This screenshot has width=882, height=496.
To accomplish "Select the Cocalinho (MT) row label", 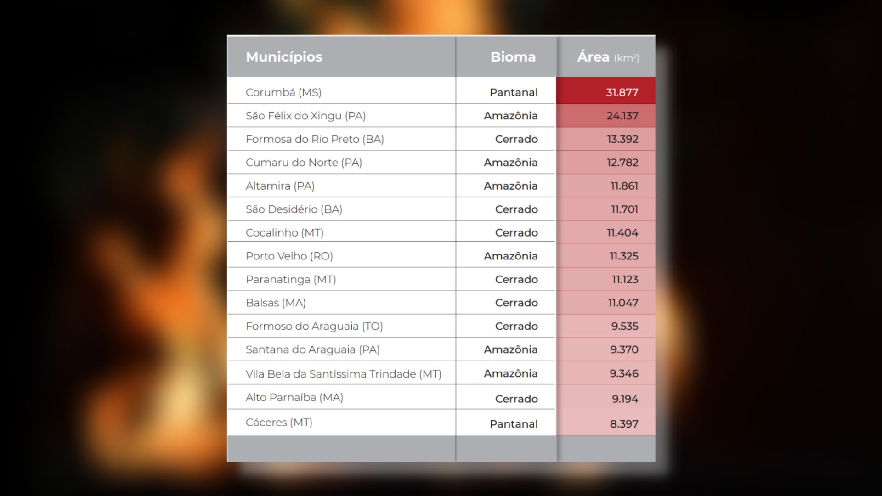I will click(x=284, y=233).
